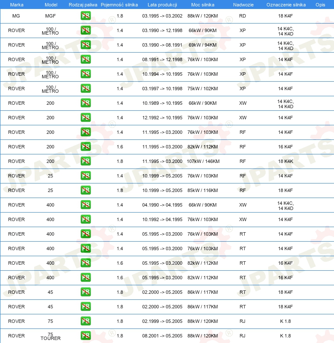Image resolution: width=334 pixels, height=343 pixels.
Task: Click fuel icon for Rover 100/Metro 75kW/102KM row
Action: point(85,89)
